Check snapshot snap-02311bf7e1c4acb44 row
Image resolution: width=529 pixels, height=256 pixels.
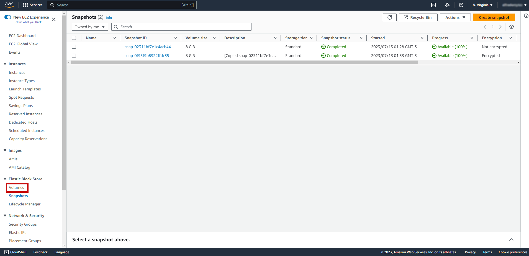pyautogui.click(x=74, y=47)
